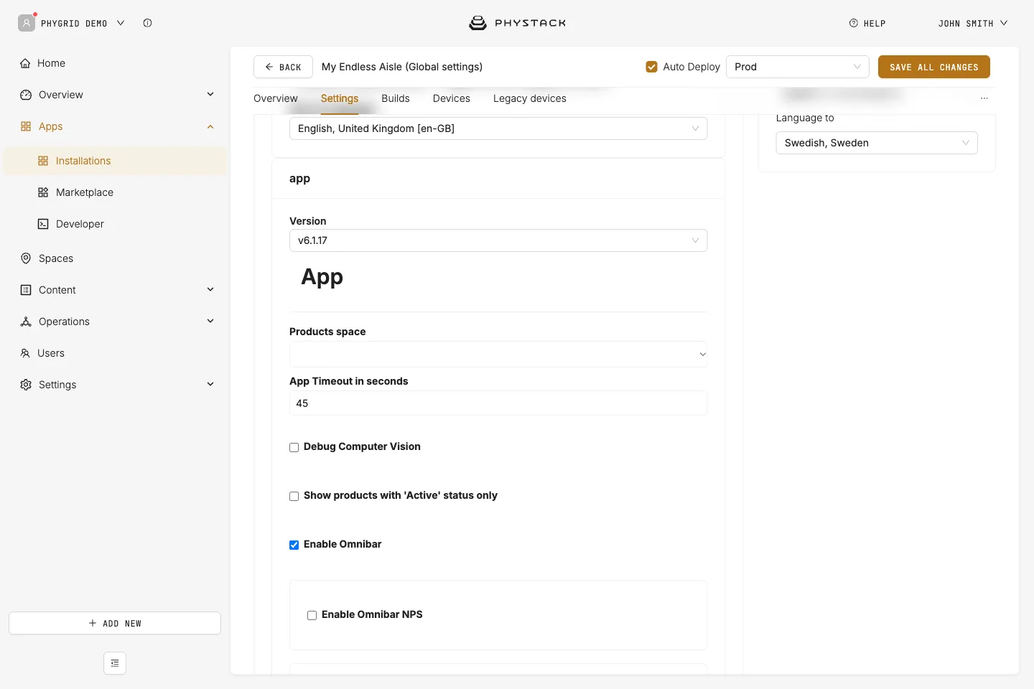Screen dimensions: 1034x689
Task: Click the Help question mark icon
Action: coord(854,23)
